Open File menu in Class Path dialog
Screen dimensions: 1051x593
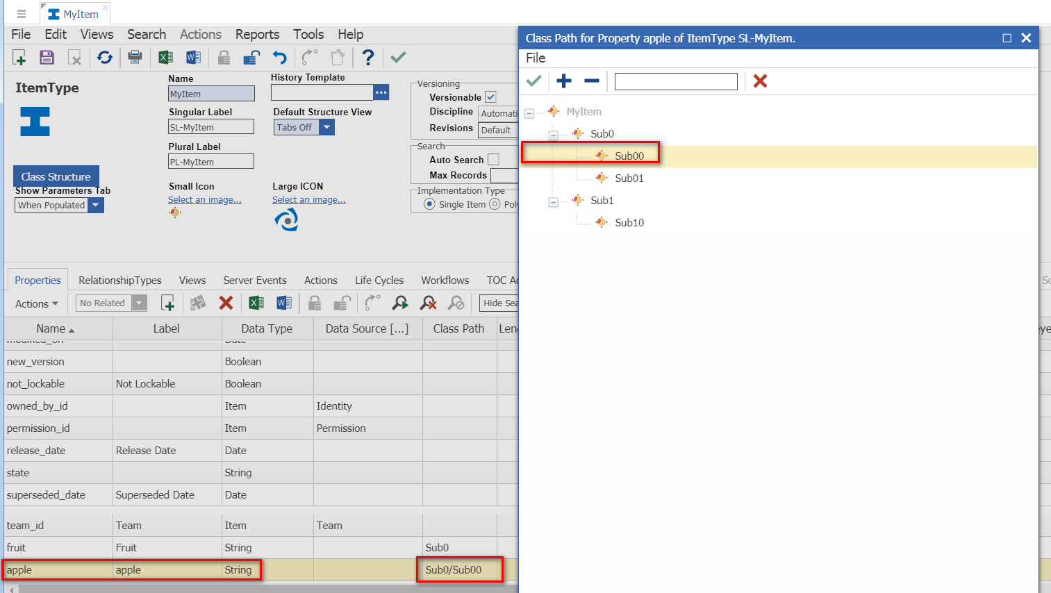pos(536,58)
